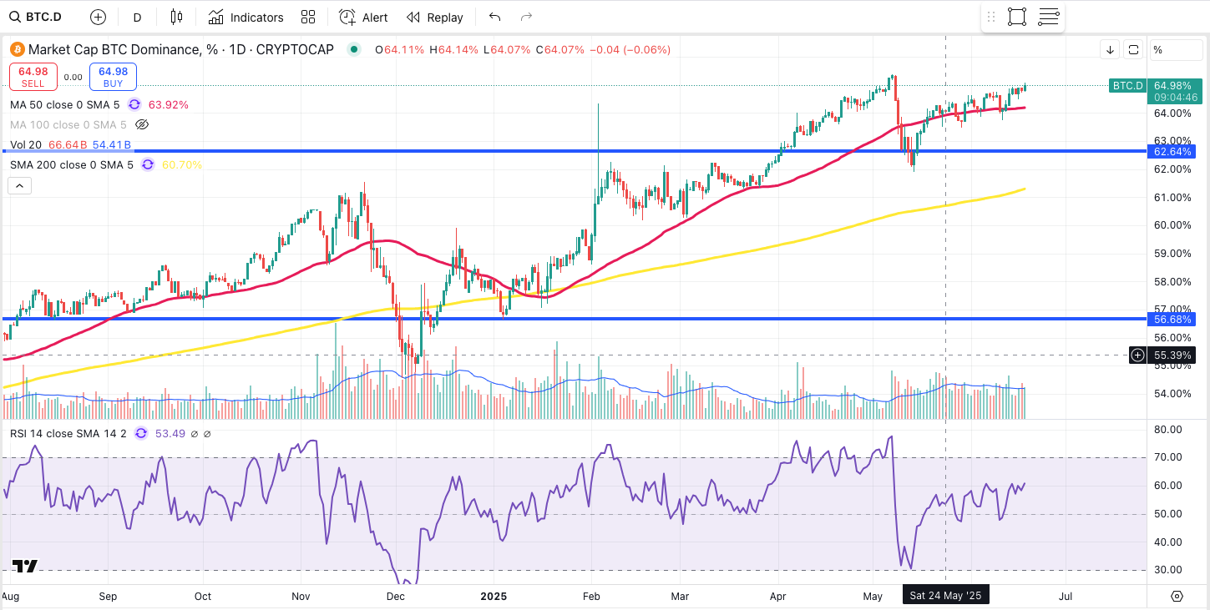Click the plus icon beside 55.39% crosshair label

(1137, 355)
